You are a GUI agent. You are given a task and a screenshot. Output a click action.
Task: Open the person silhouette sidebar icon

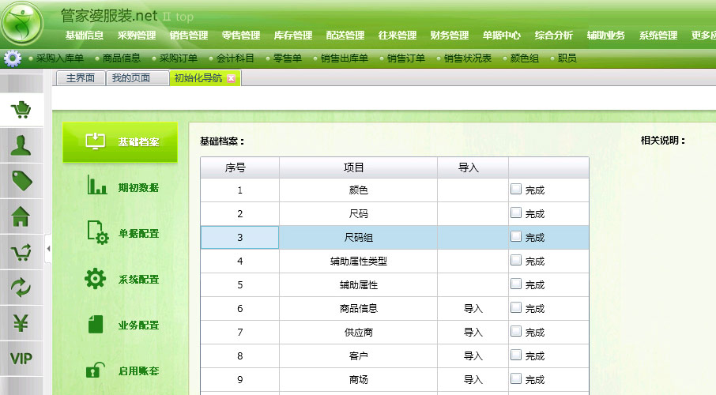coord(21,145)
